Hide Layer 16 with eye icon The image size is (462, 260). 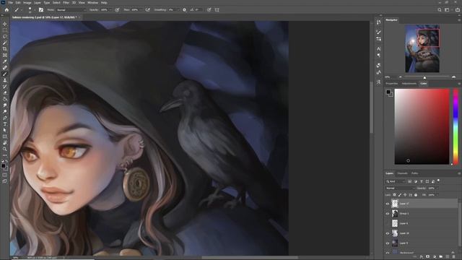pos(388,233)
